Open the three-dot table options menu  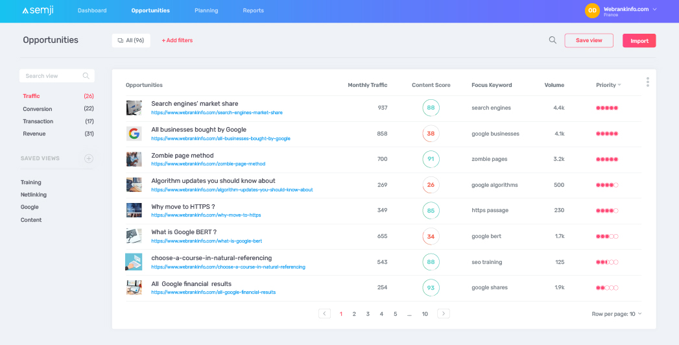pos(647,82)
